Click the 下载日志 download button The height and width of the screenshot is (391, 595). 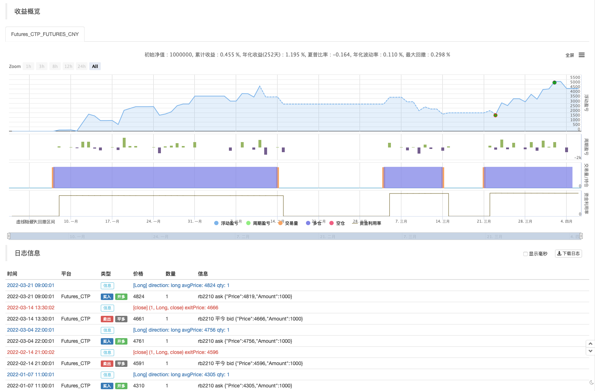tap(568, 254)
